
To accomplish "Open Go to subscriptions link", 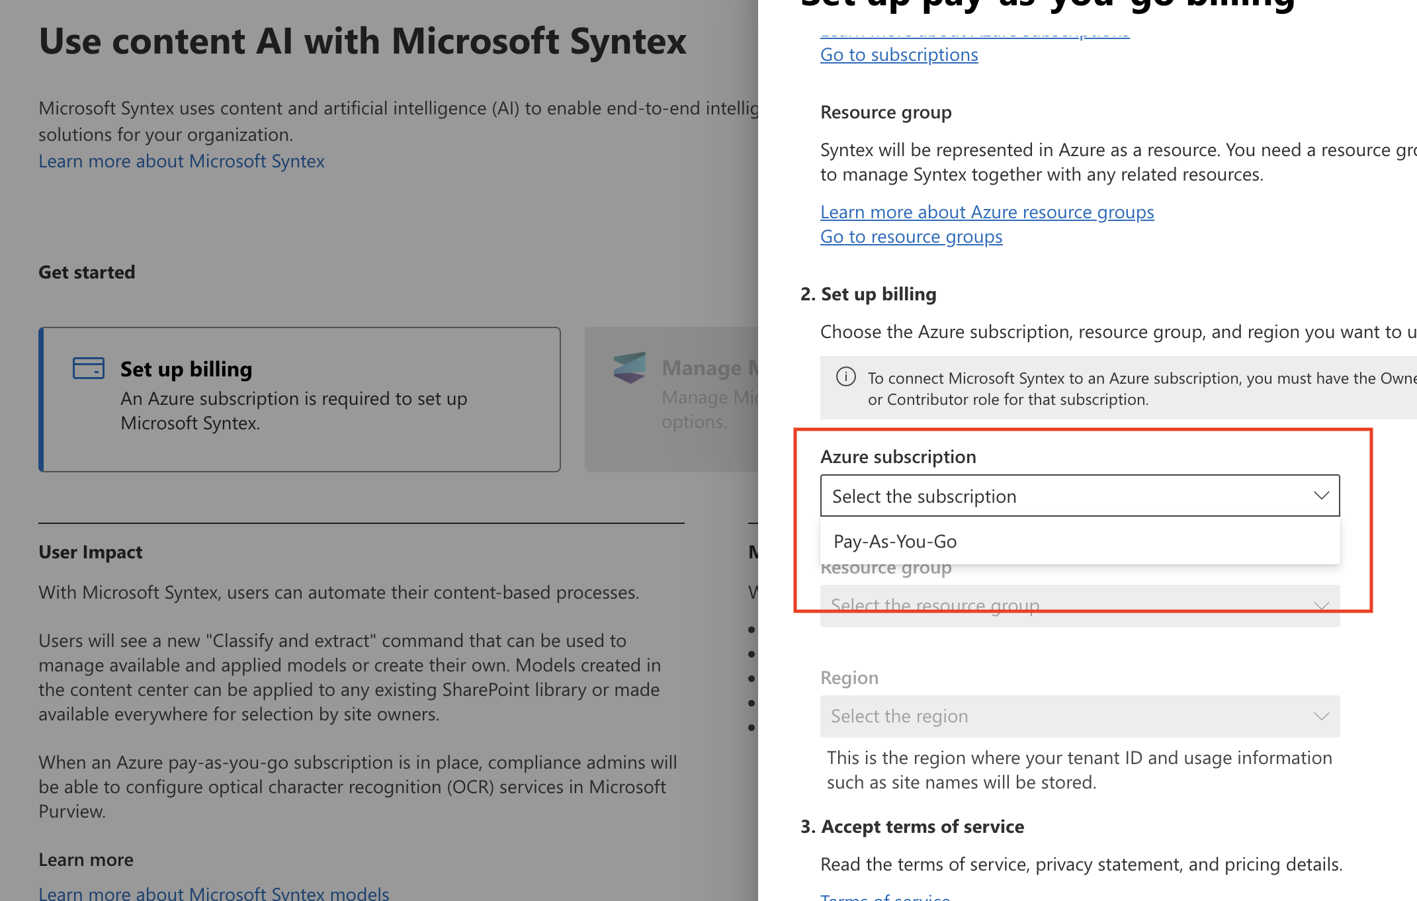I will click(x=899, y=55).
